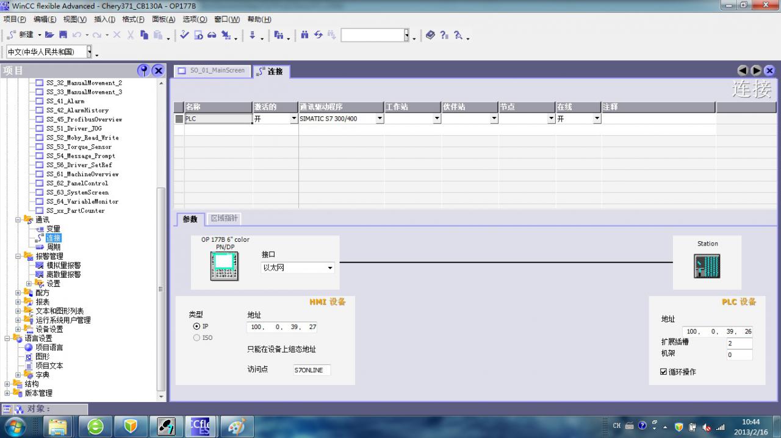Click the Open project folder icon
781x438 pixels.
pyautogui.click(x=49, y=35)
